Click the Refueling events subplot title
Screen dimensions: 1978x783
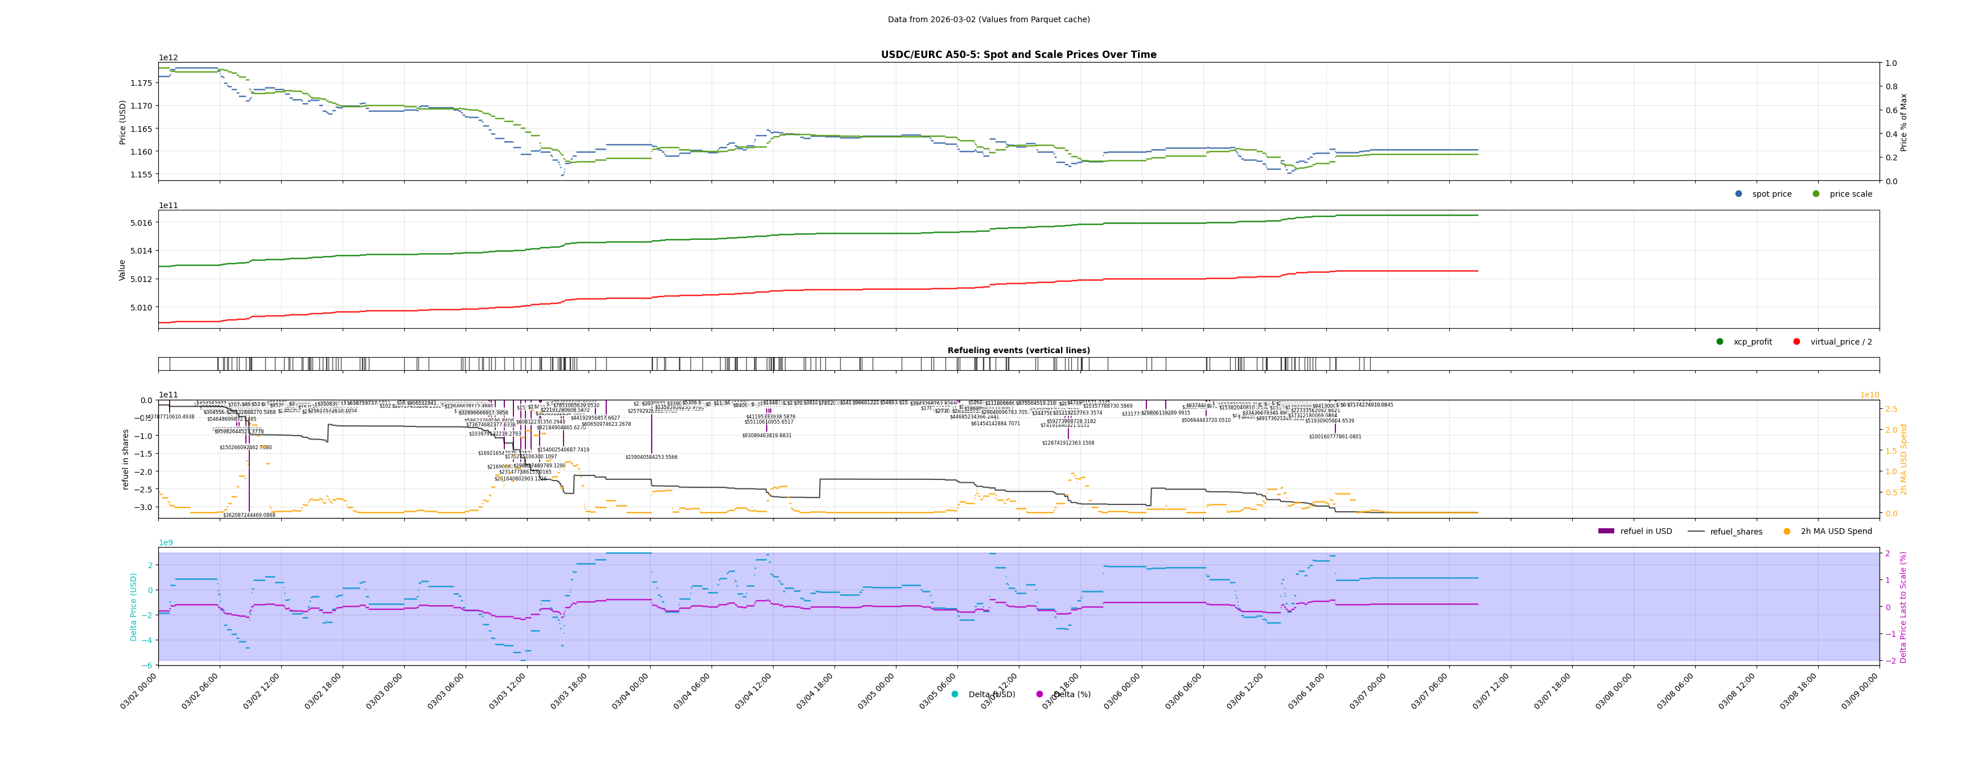(x=1018, y=350)
